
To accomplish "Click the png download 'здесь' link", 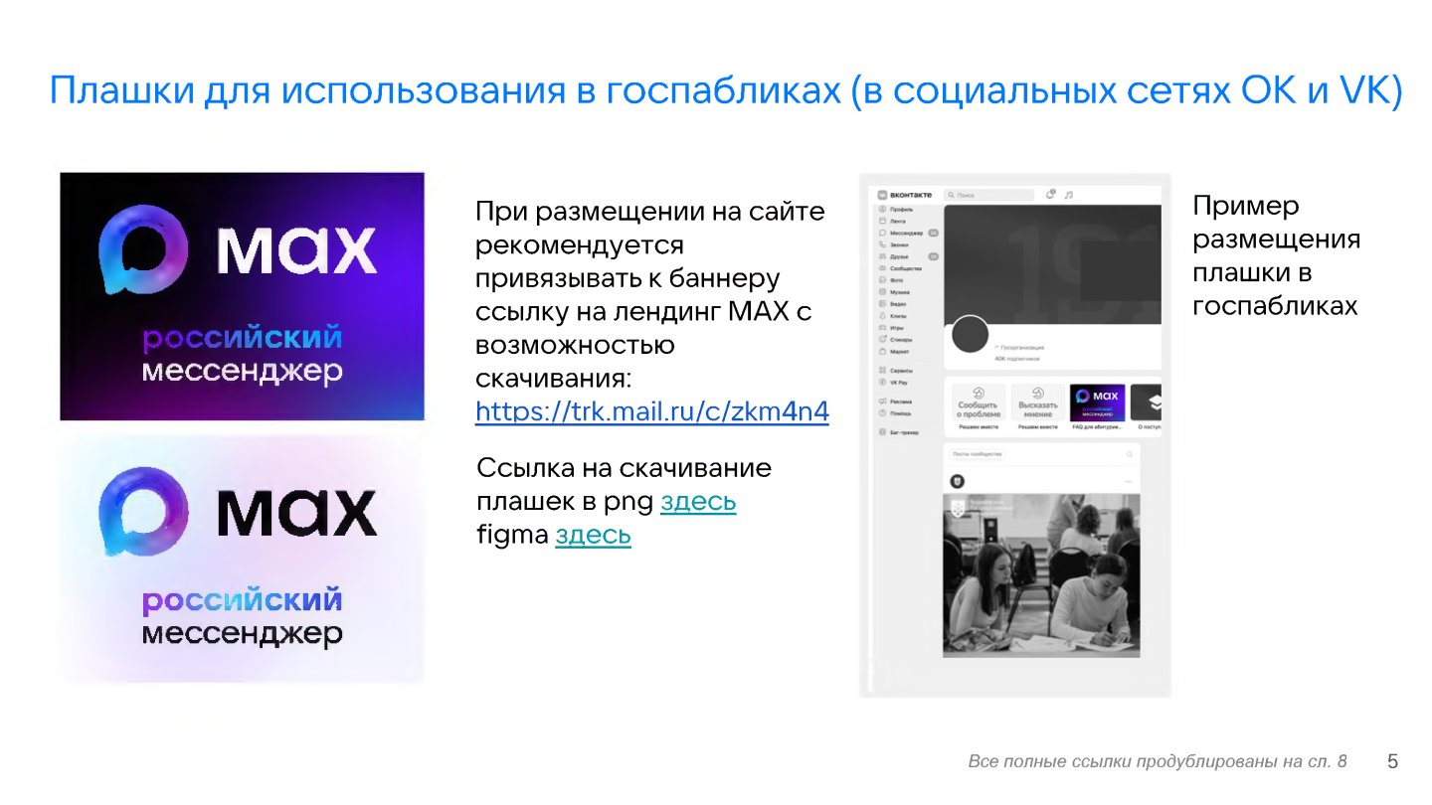I will [698, 501].
